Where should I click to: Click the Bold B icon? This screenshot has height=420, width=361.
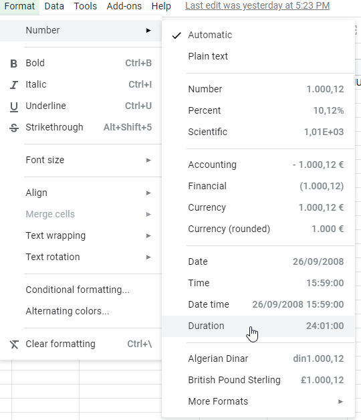coord(13,64)
